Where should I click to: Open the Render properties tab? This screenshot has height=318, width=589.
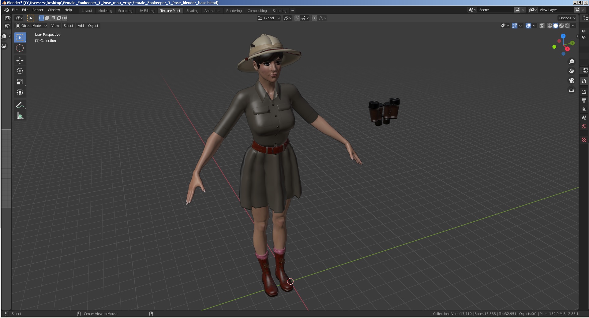[x=584, y=92]
